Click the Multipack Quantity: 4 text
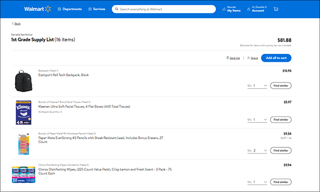Screen dimensions: 320x192 pos(50,112)
